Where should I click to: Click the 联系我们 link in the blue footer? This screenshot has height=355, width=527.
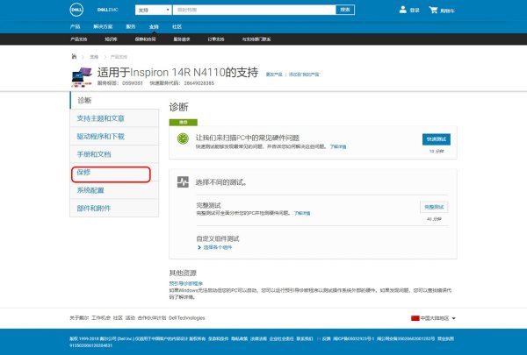click(x=305, y=339)
